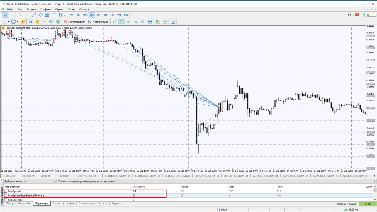Switch chart to line chart view
377x212 pixels.
(128, 22)
